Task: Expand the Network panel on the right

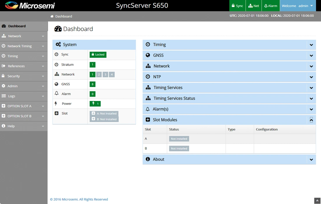Action: click(311, 66)
